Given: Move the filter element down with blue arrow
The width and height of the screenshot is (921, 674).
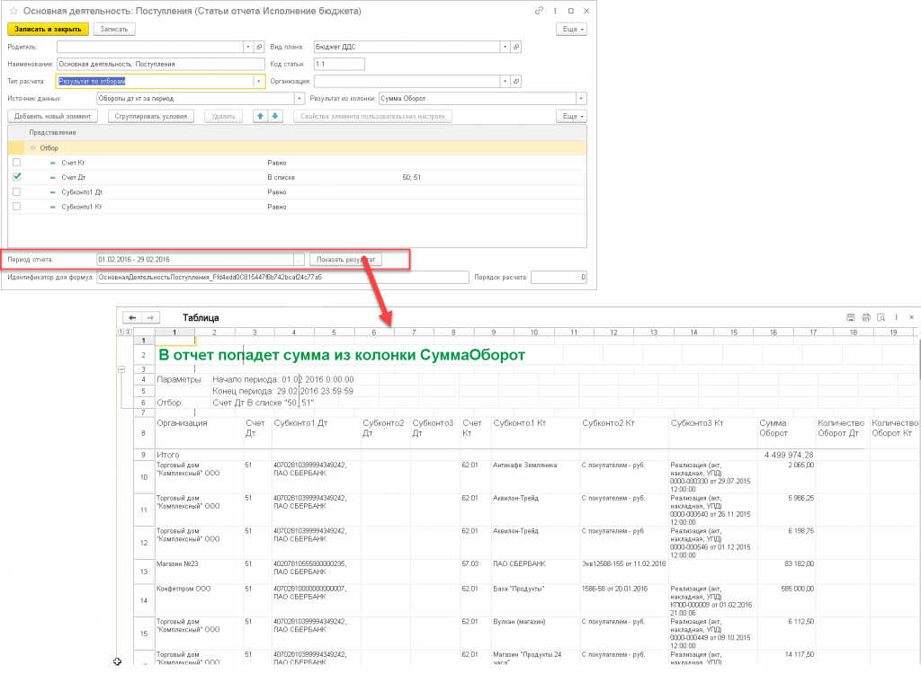Looking at the screenshot, I should [274, 116].
